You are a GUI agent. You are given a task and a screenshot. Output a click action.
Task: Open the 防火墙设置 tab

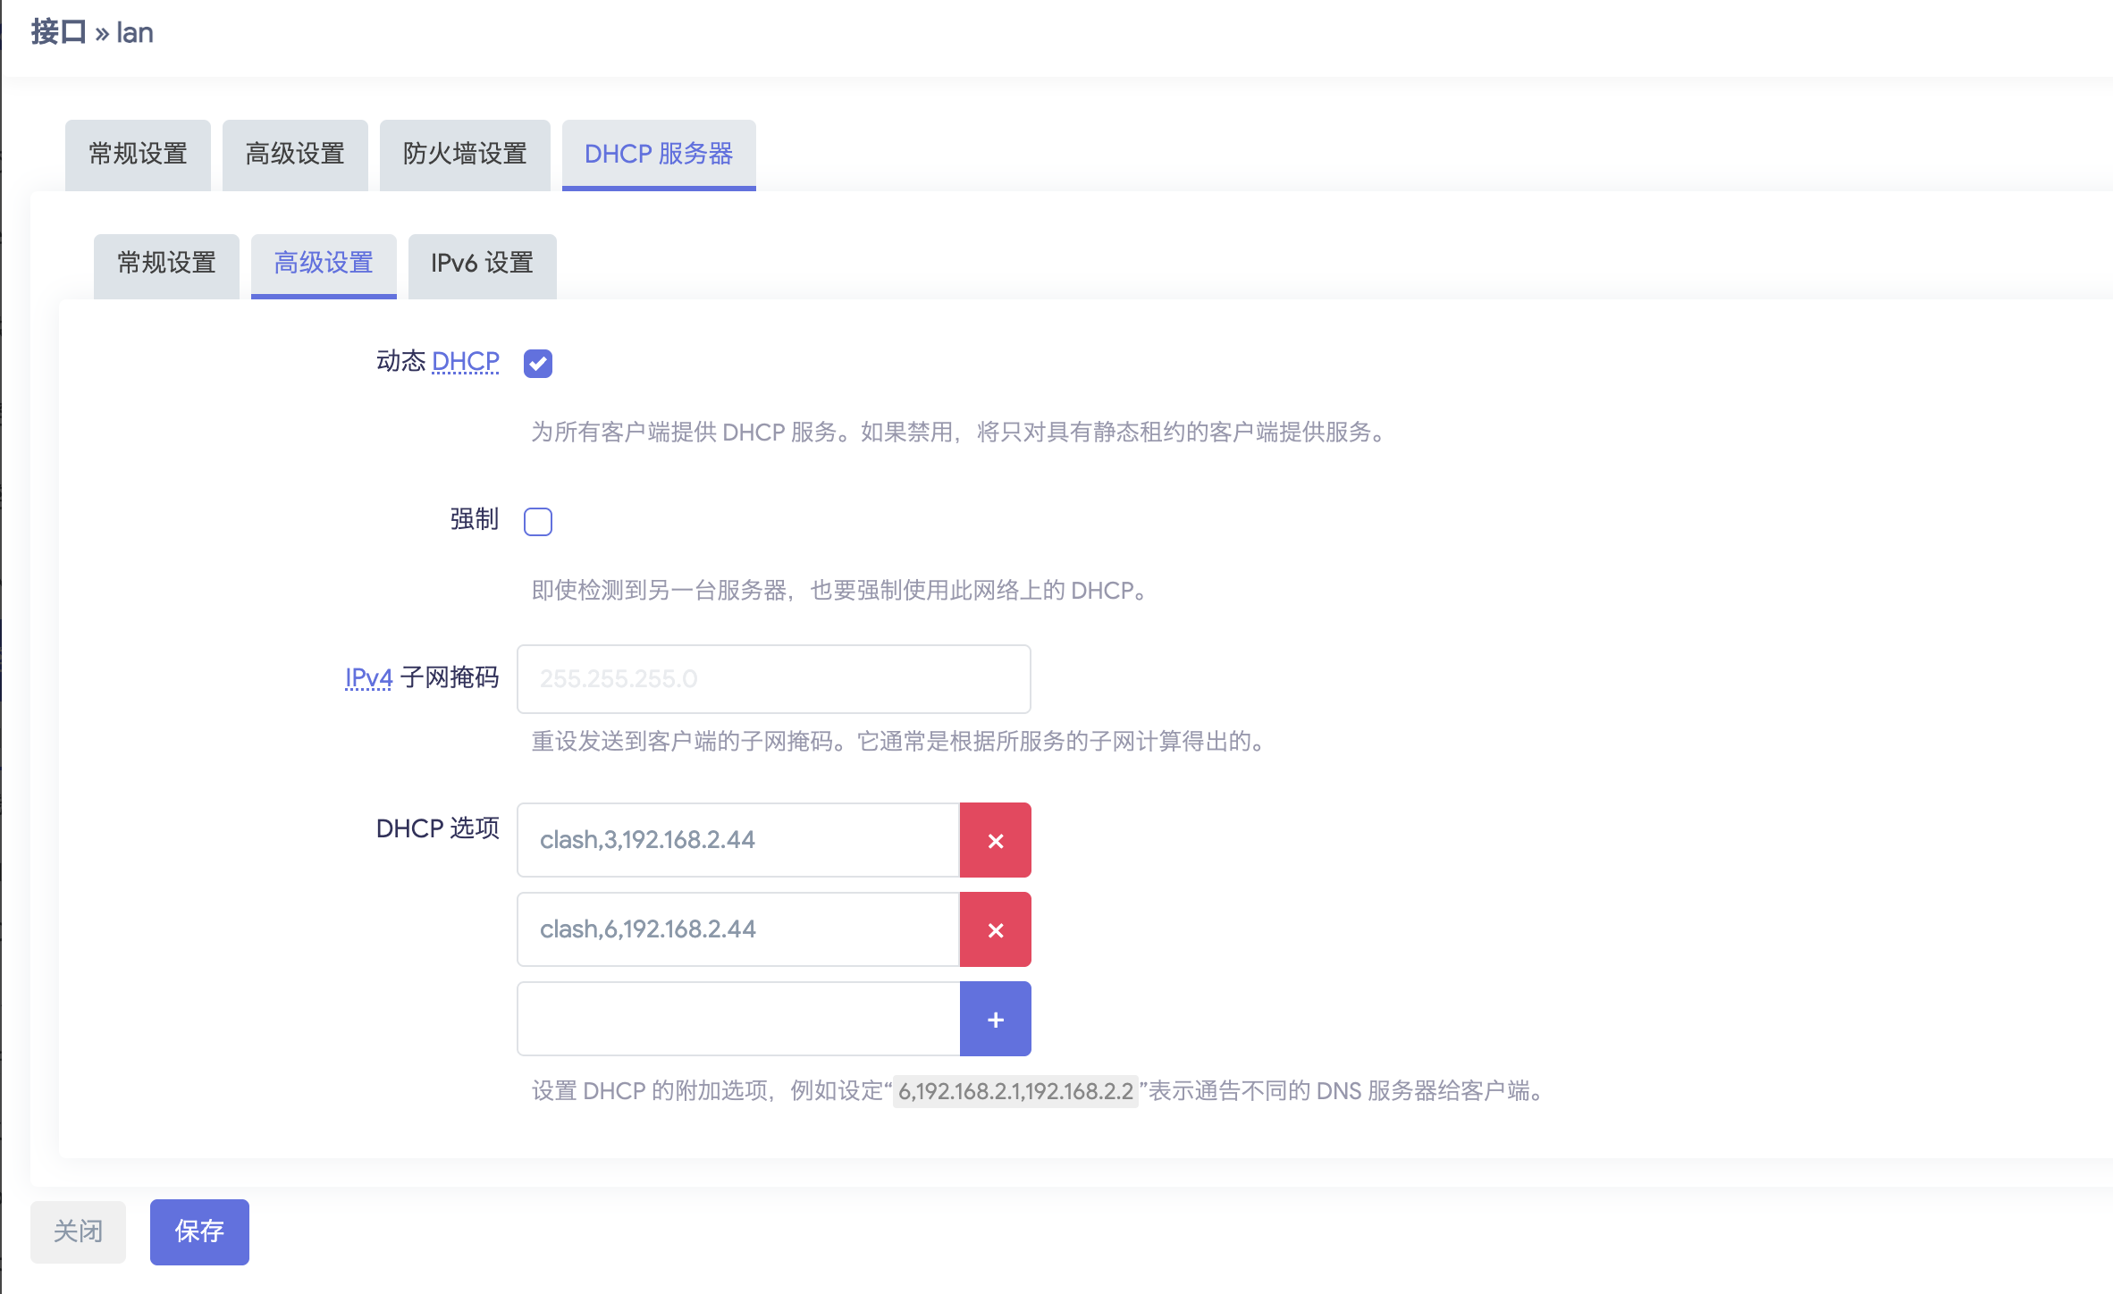point(465,155)
